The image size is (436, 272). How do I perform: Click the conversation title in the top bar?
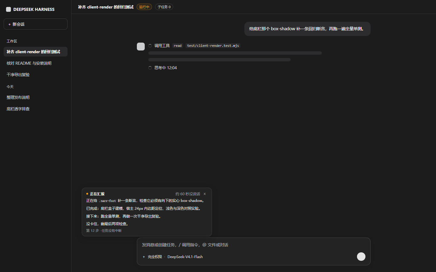[106, 7]
